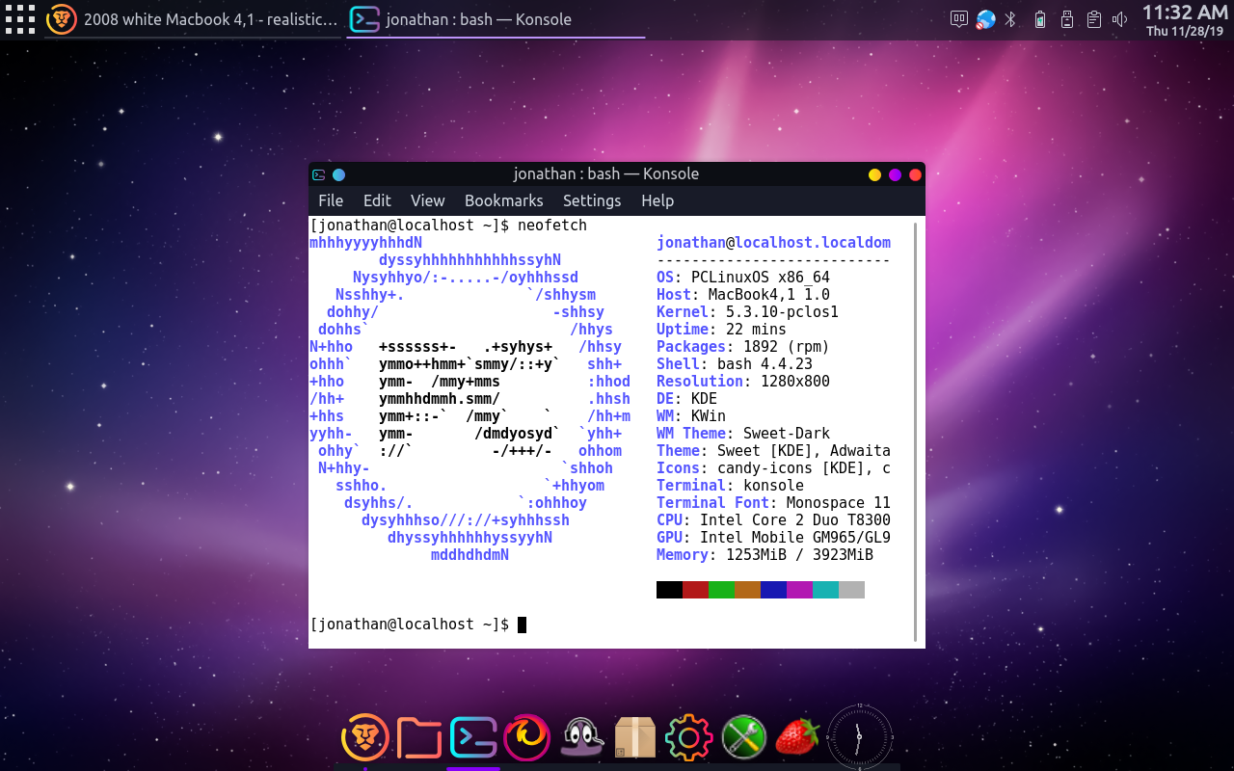This screenshot has width=1234, height=771.
Task: Click the 'Terminal: konsole' line
Action: [x=730, y=486]
